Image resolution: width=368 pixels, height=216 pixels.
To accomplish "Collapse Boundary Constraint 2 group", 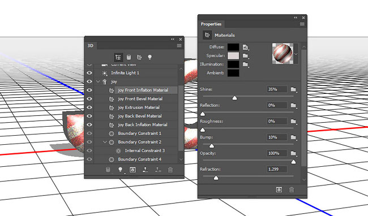I will pos(105,142).
